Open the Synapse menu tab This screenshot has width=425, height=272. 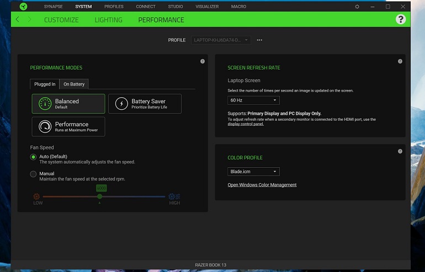(x=54, y=7)
